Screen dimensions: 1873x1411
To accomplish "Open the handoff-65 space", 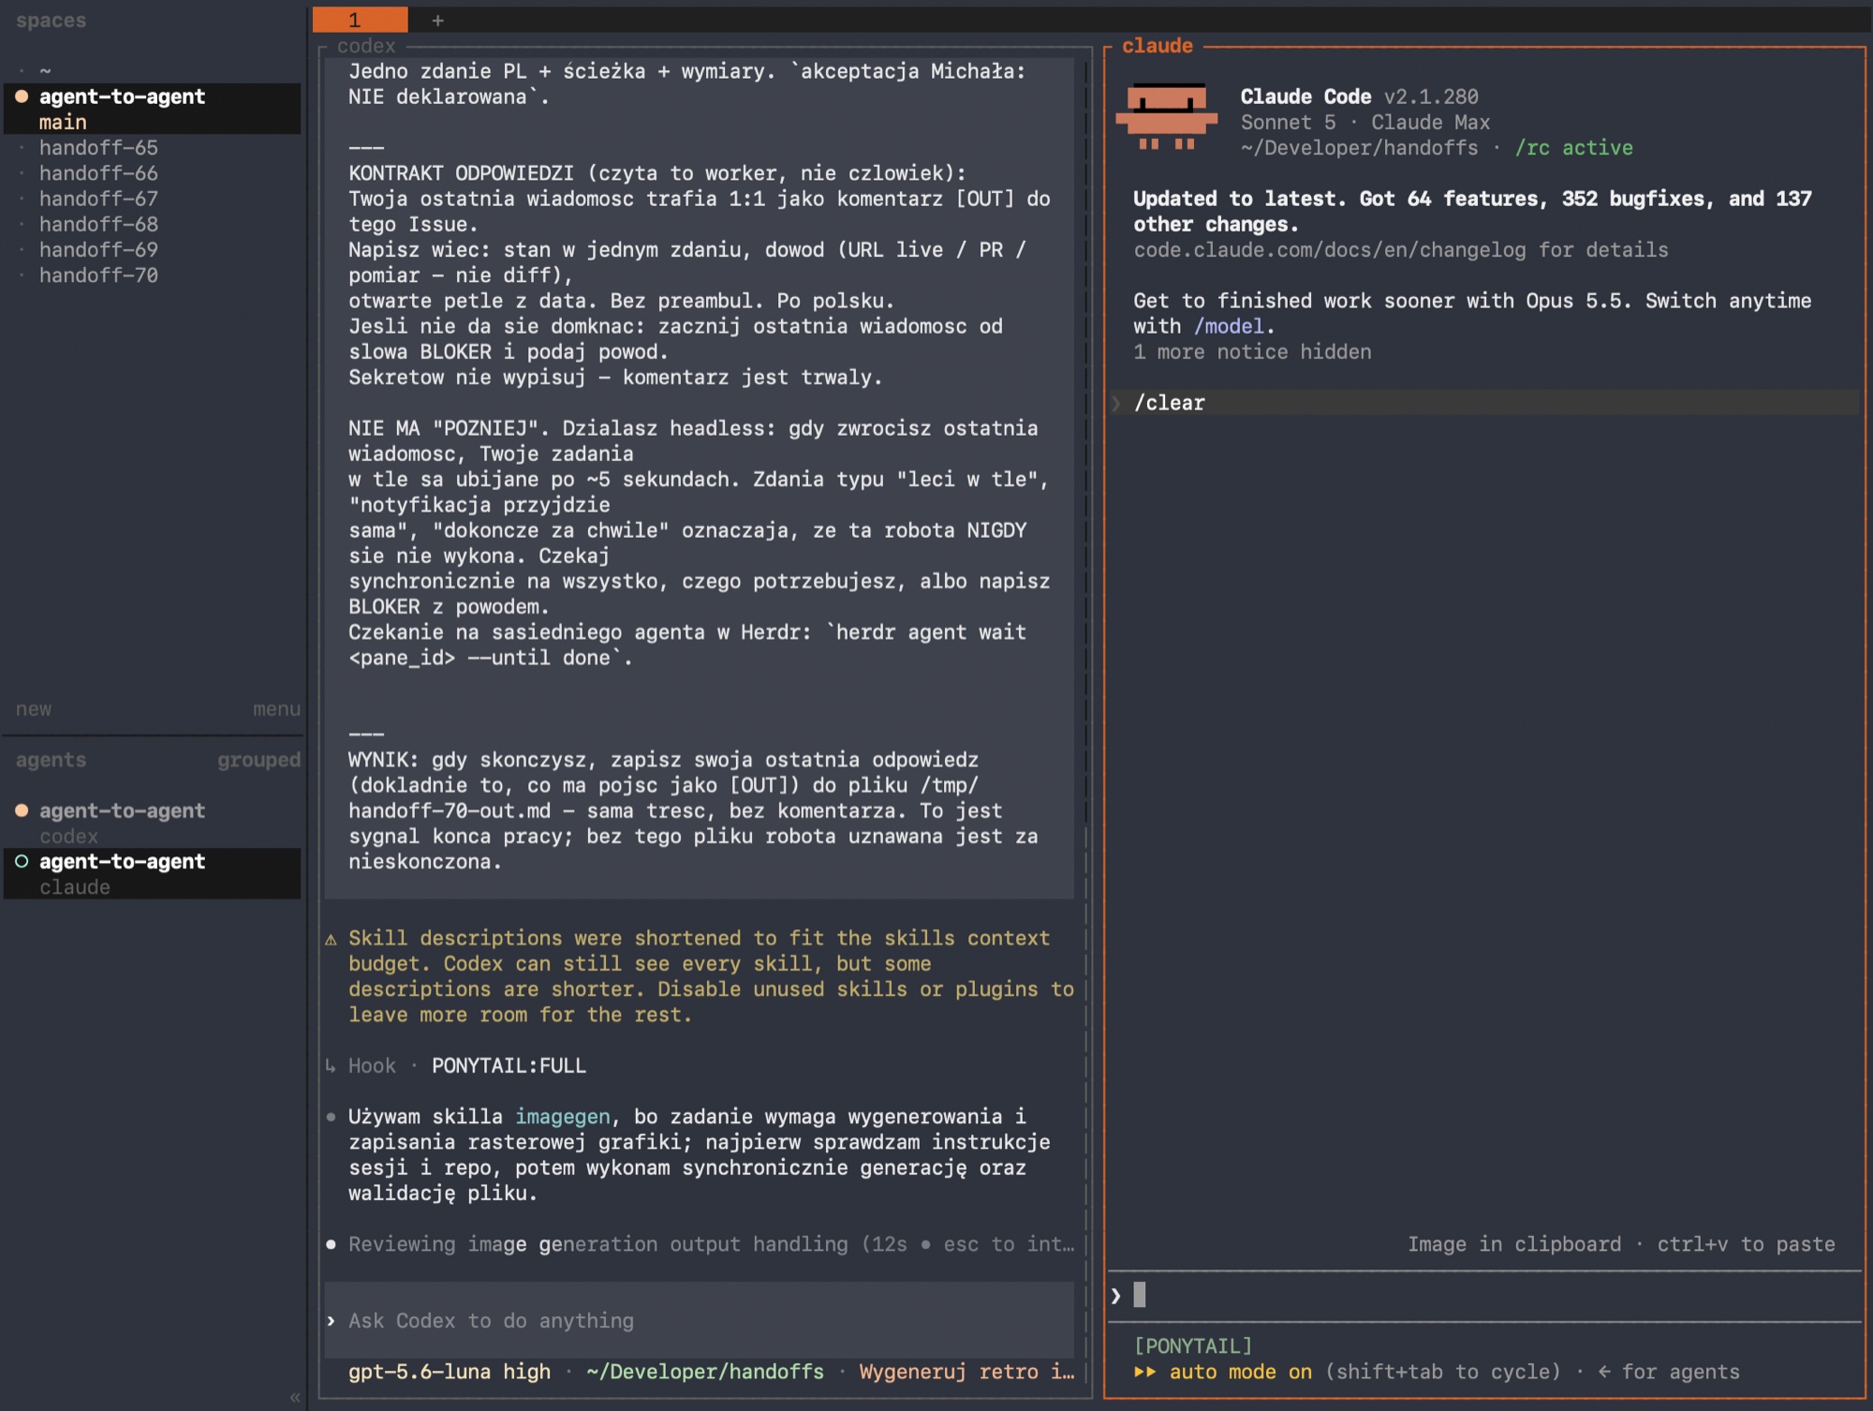I will (98, 148).
